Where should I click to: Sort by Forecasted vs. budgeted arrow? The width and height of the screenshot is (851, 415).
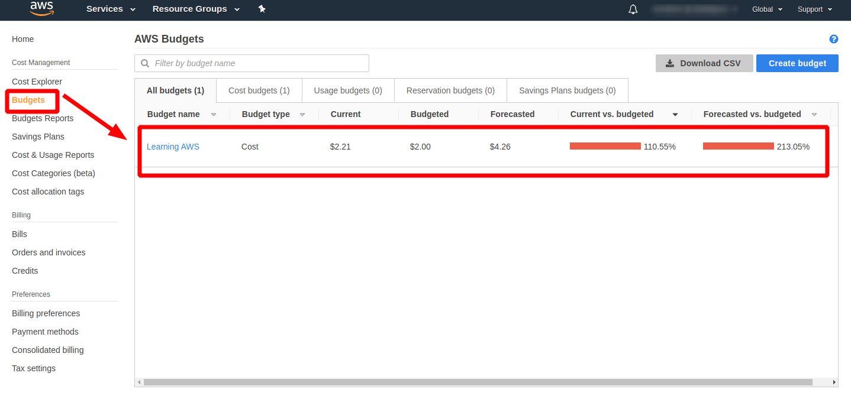click(x=814, y=115)
